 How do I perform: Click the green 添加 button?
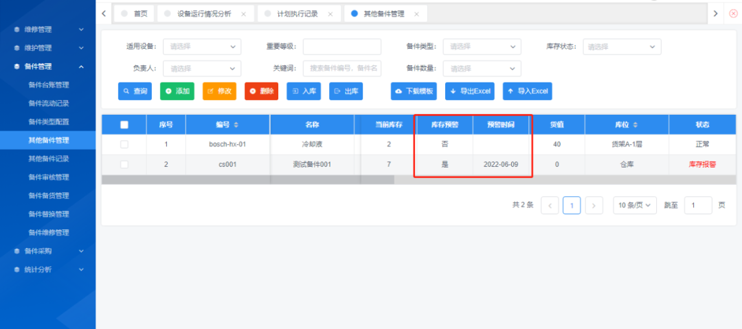tap(177, 91)
